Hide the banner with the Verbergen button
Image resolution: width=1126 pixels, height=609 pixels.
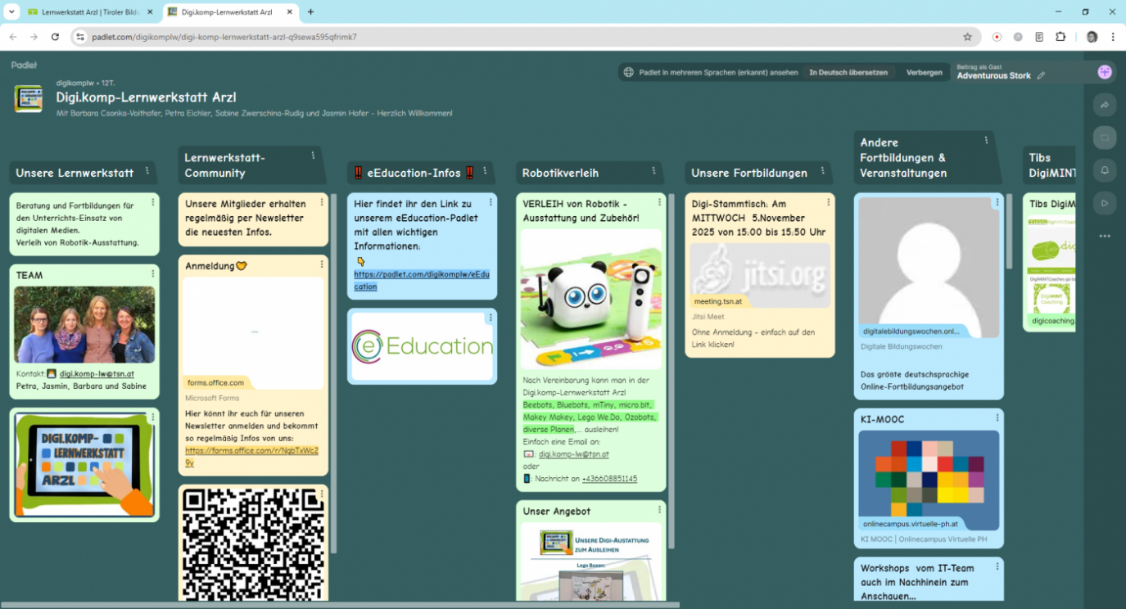coord(924,72)
